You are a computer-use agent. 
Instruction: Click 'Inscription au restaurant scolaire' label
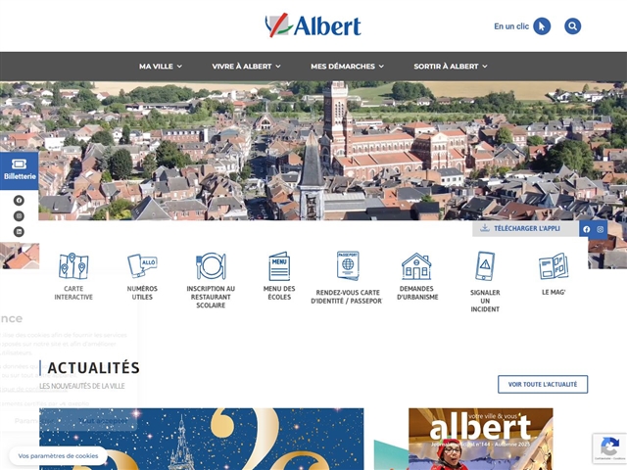pyautogui.click(x=211, y=297)
